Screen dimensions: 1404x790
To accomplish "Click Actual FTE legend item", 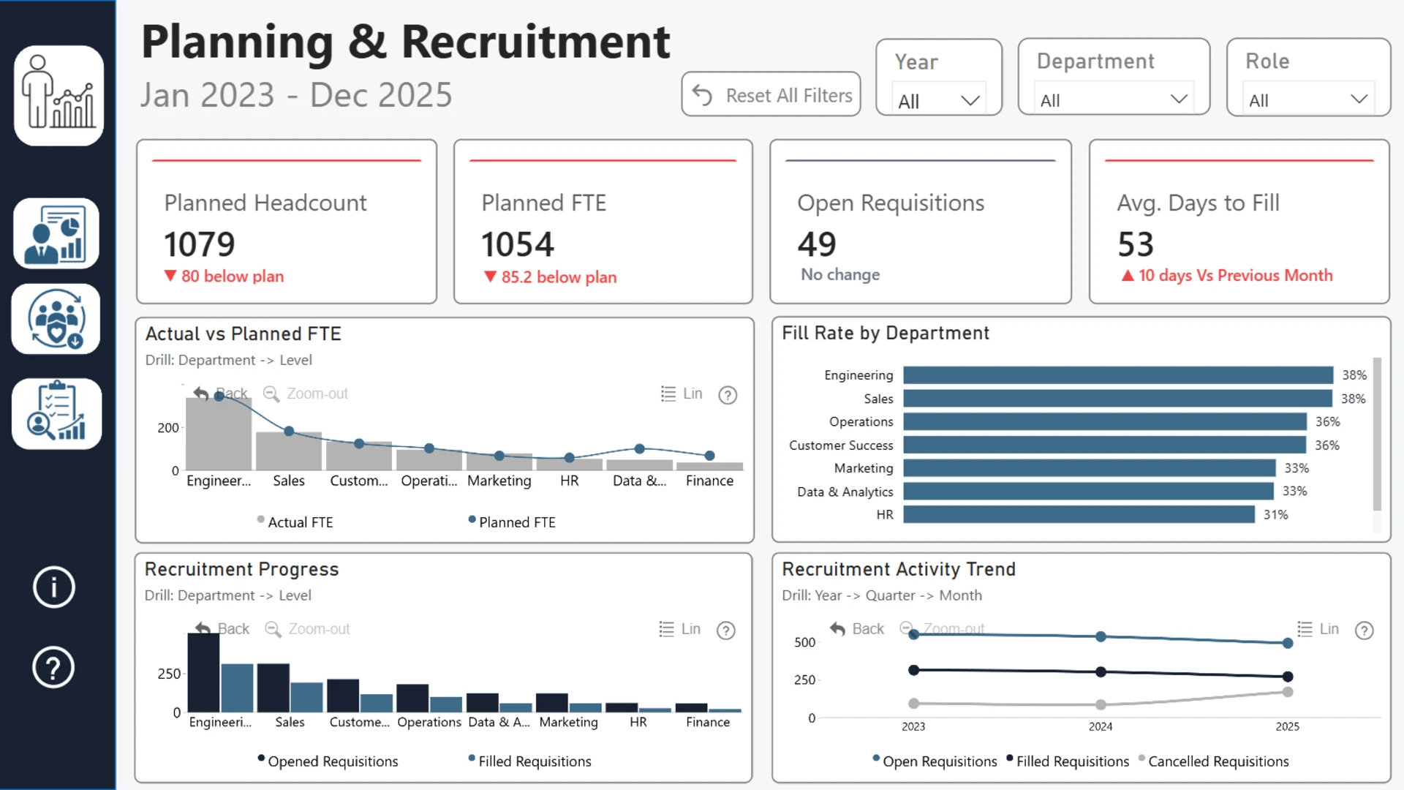I will click(x=295, y=522).
